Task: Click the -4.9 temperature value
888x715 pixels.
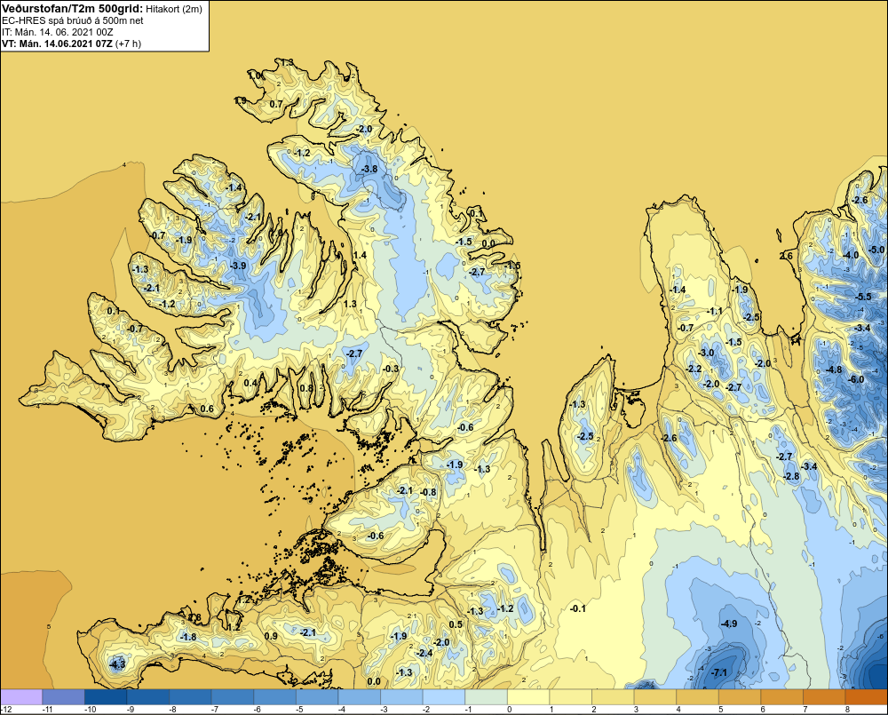Action: click(728, 624)
